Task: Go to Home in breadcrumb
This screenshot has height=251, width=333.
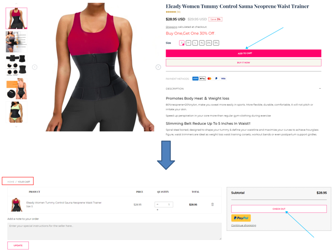Action: [11, 182]
